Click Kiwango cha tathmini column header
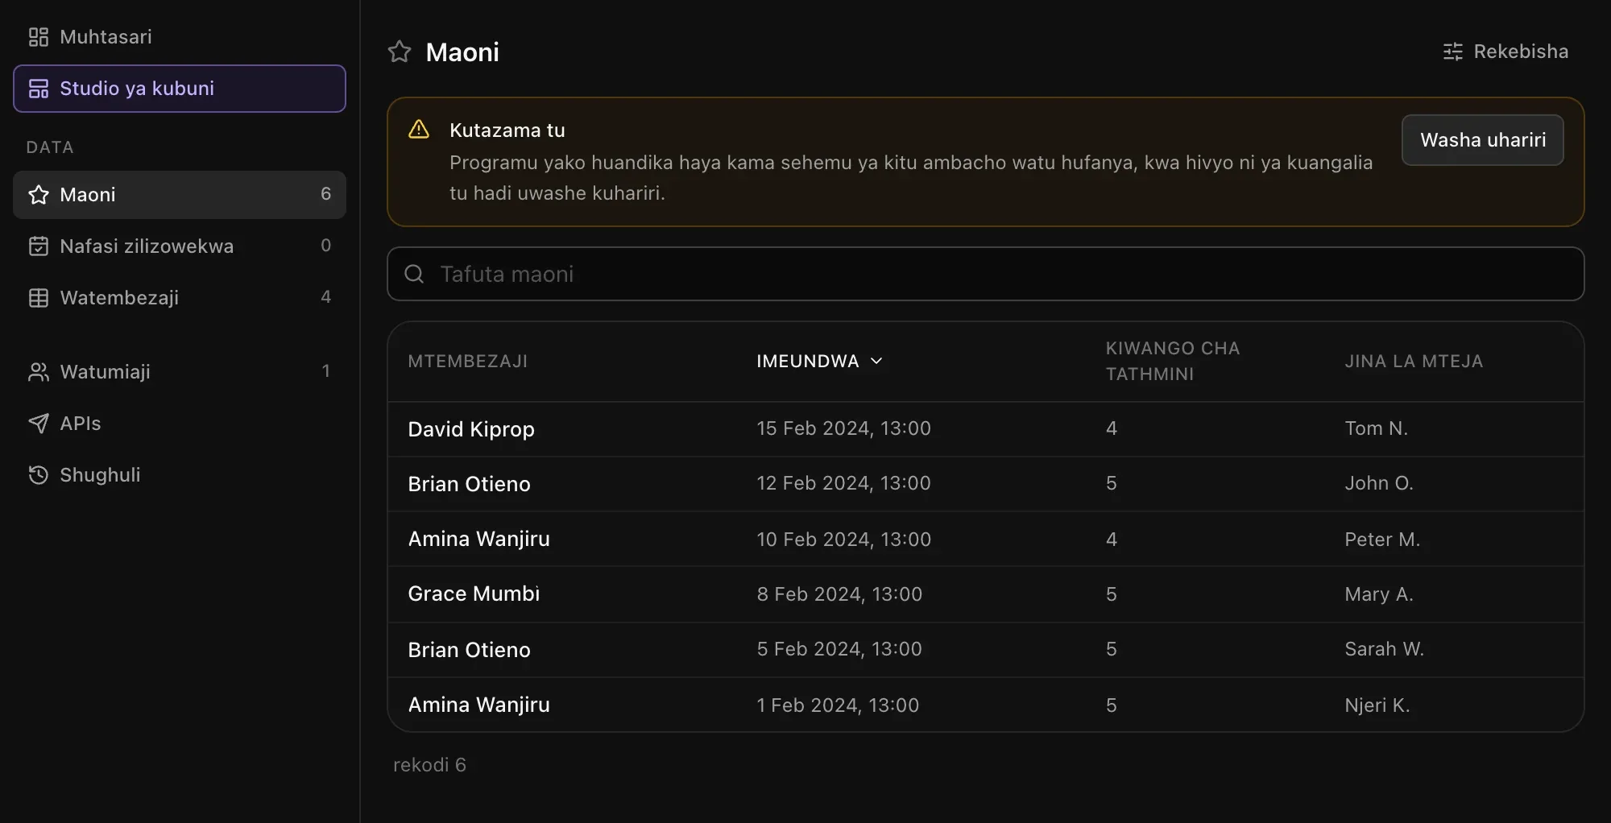 point(1173,361)
